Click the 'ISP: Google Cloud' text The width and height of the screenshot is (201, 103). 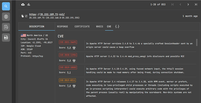pos(31,46)
